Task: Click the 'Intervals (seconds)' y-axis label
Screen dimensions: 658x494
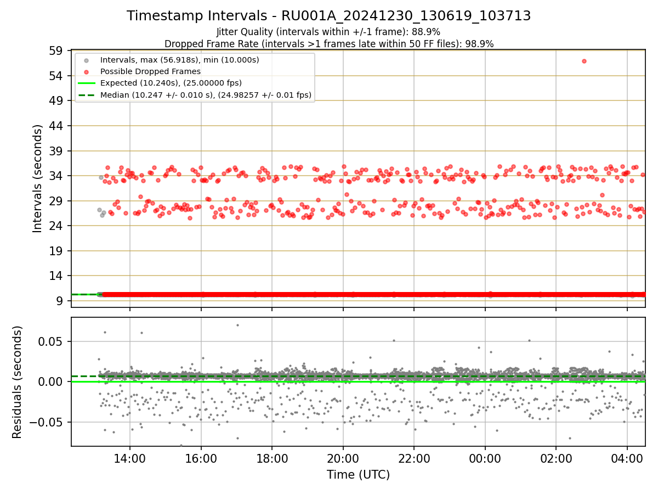Action: tap(38, 178)
